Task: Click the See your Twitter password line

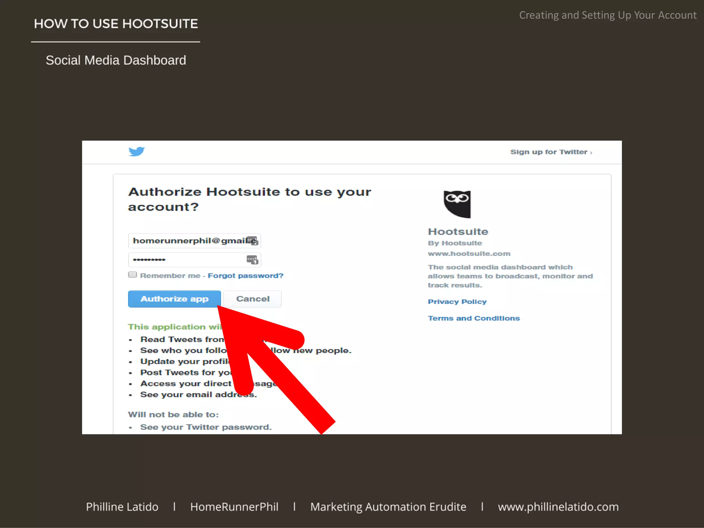Action: pos(206,427)
